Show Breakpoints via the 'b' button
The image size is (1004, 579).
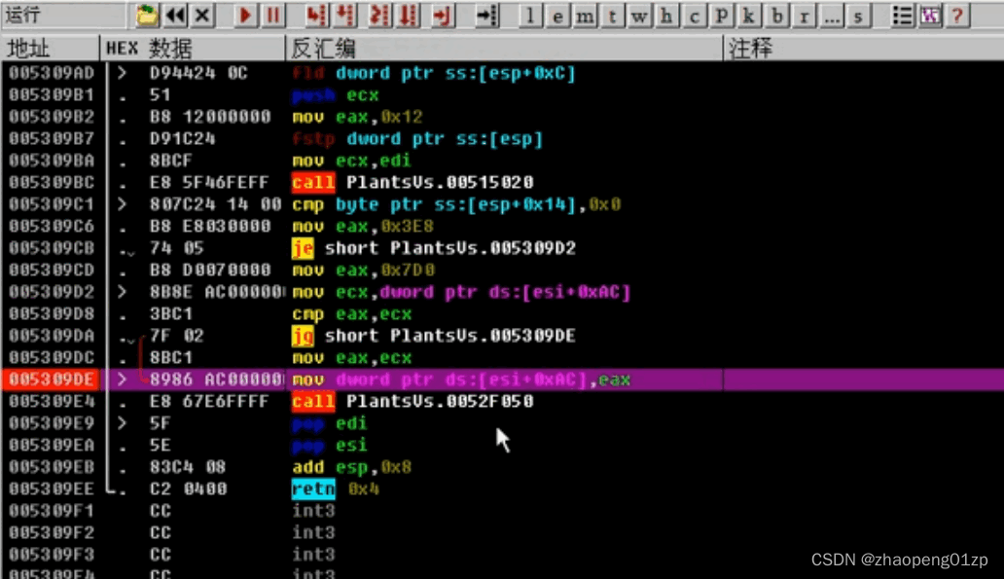pyautogui.click(x=776, y=16)
